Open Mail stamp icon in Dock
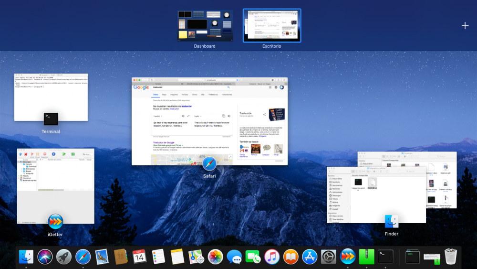Viewport: 477px width, 269px height. pos(102,257)
